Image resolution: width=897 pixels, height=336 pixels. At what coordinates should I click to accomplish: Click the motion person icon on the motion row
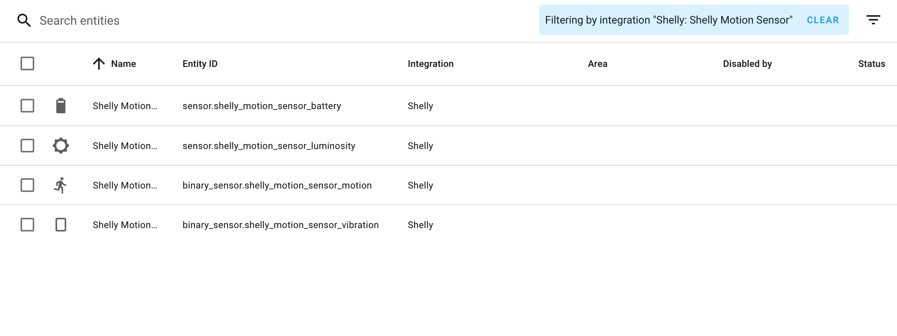pos(61,185)
